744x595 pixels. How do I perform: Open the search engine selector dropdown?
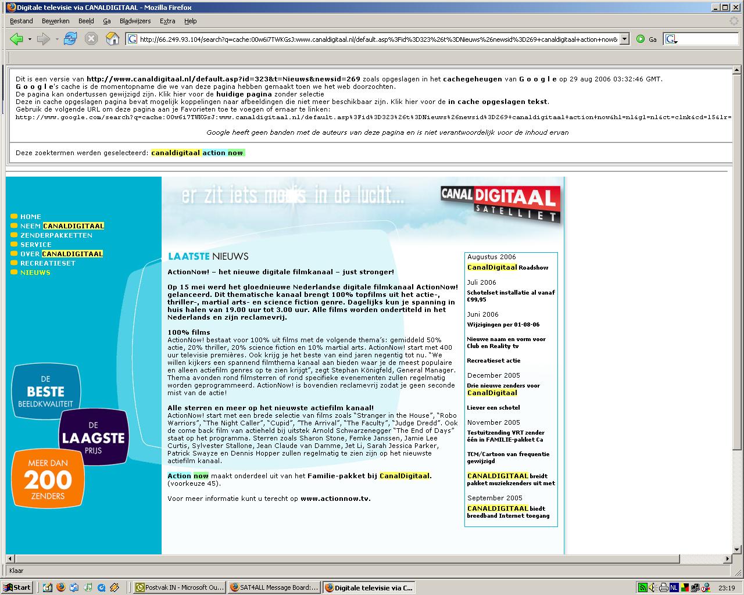pyautogui.click(x=672, y=39)
